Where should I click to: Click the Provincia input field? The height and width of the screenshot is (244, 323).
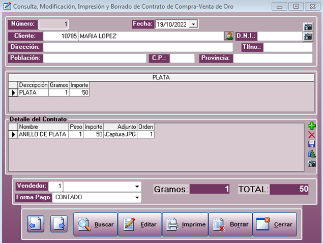(x=273, y=58)
